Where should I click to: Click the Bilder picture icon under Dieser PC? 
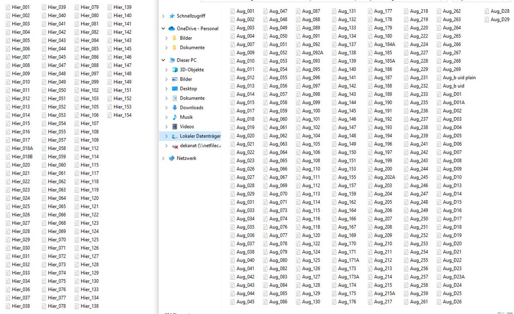coord(175,79)
